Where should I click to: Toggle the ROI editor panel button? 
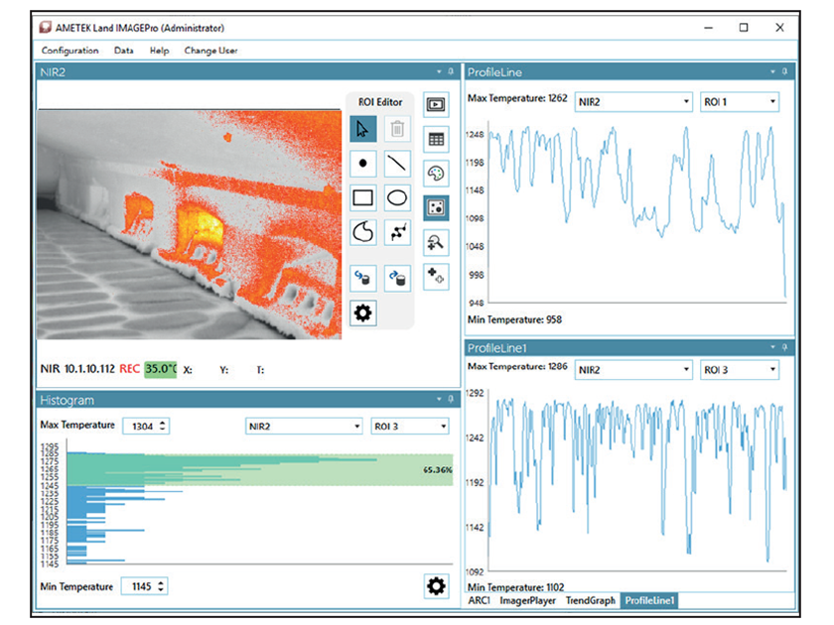(435, 207)
